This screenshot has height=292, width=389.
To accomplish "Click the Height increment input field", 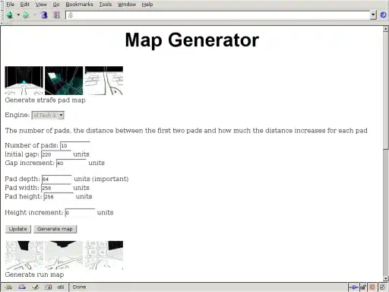I will click(80, 213).
